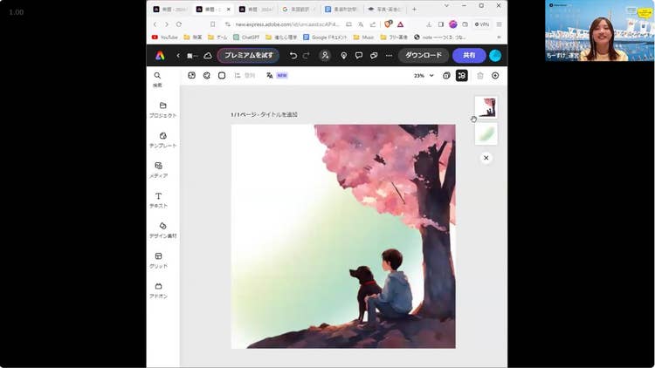Open the Adobe Express home logo

point(160,56)
